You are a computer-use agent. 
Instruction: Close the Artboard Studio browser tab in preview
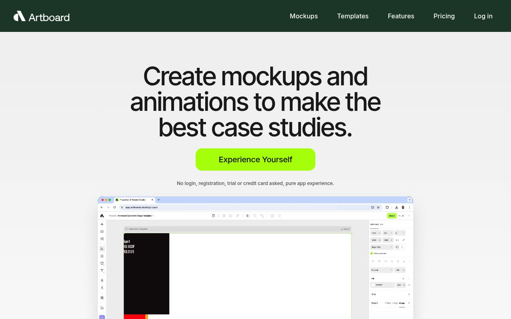152,200
